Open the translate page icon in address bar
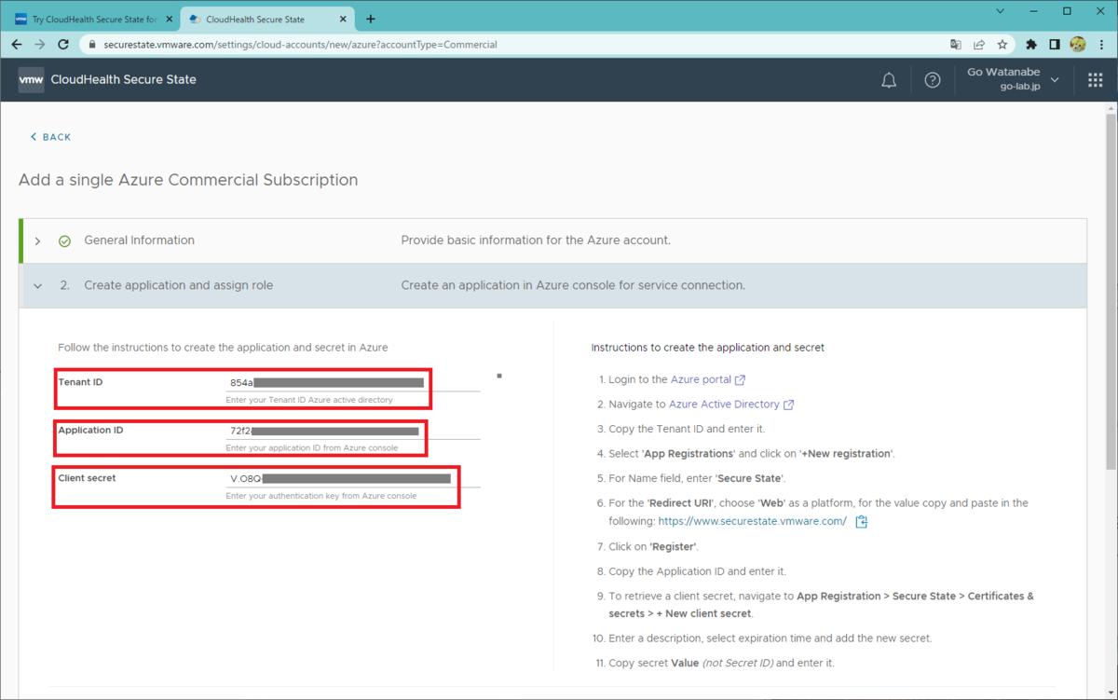Screen dimensions: 1118x700 (956, 44)
